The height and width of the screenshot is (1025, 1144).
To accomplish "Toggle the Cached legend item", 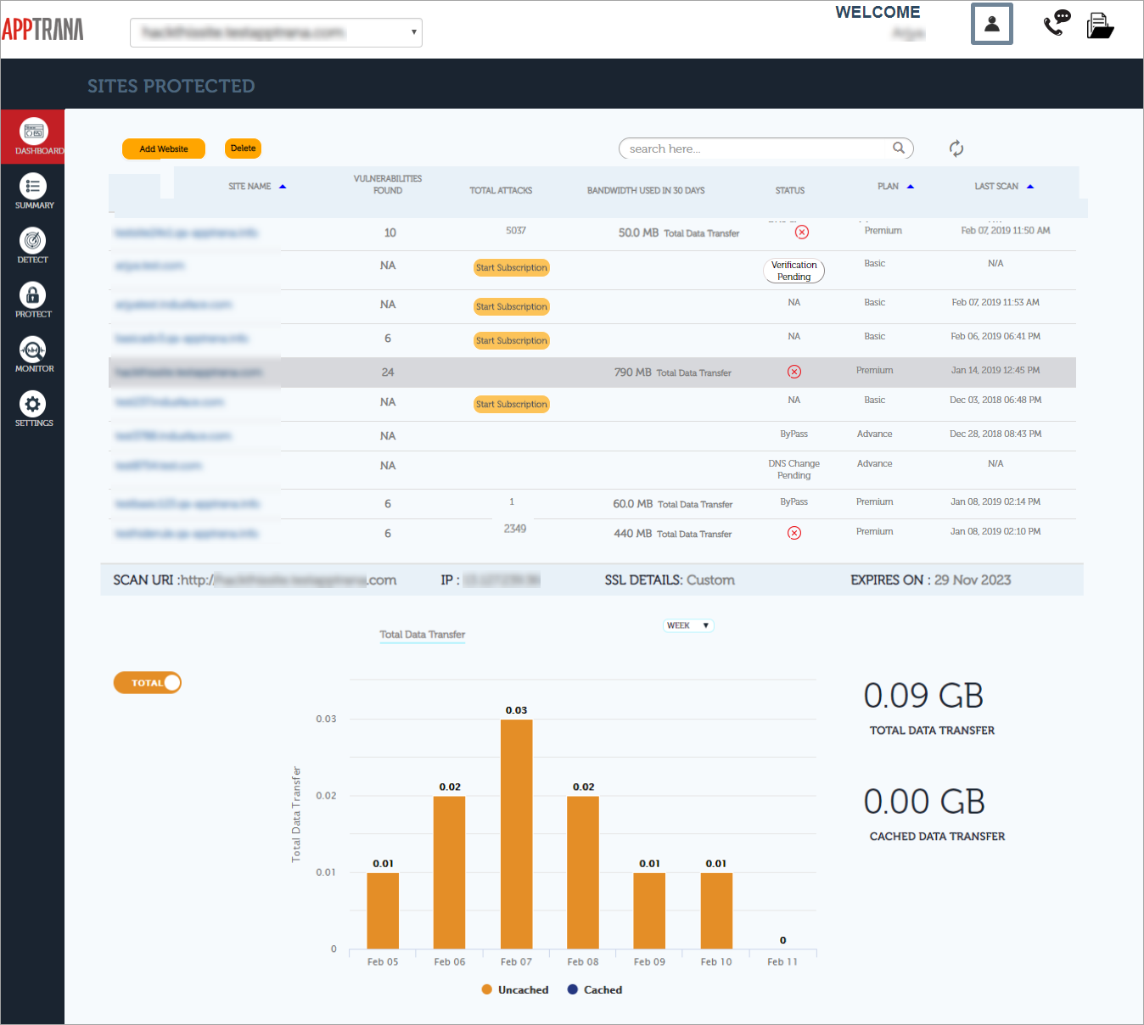I will [x=595, y=989].
